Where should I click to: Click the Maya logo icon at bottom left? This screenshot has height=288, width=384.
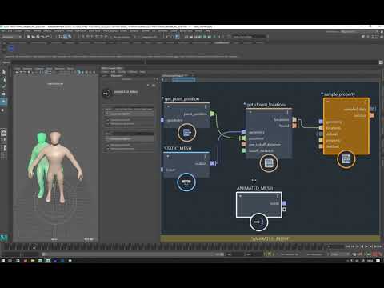[4, 238]
